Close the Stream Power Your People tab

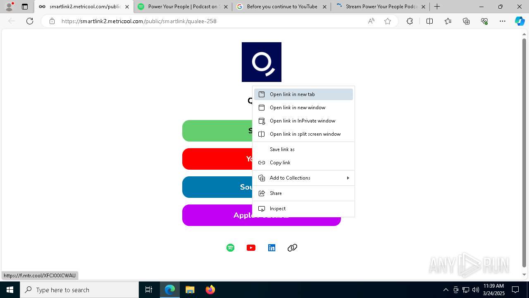pos(423,7)
